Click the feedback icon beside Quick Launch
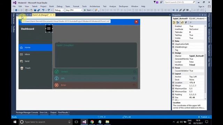223x125 pixels. pos(161,2)
